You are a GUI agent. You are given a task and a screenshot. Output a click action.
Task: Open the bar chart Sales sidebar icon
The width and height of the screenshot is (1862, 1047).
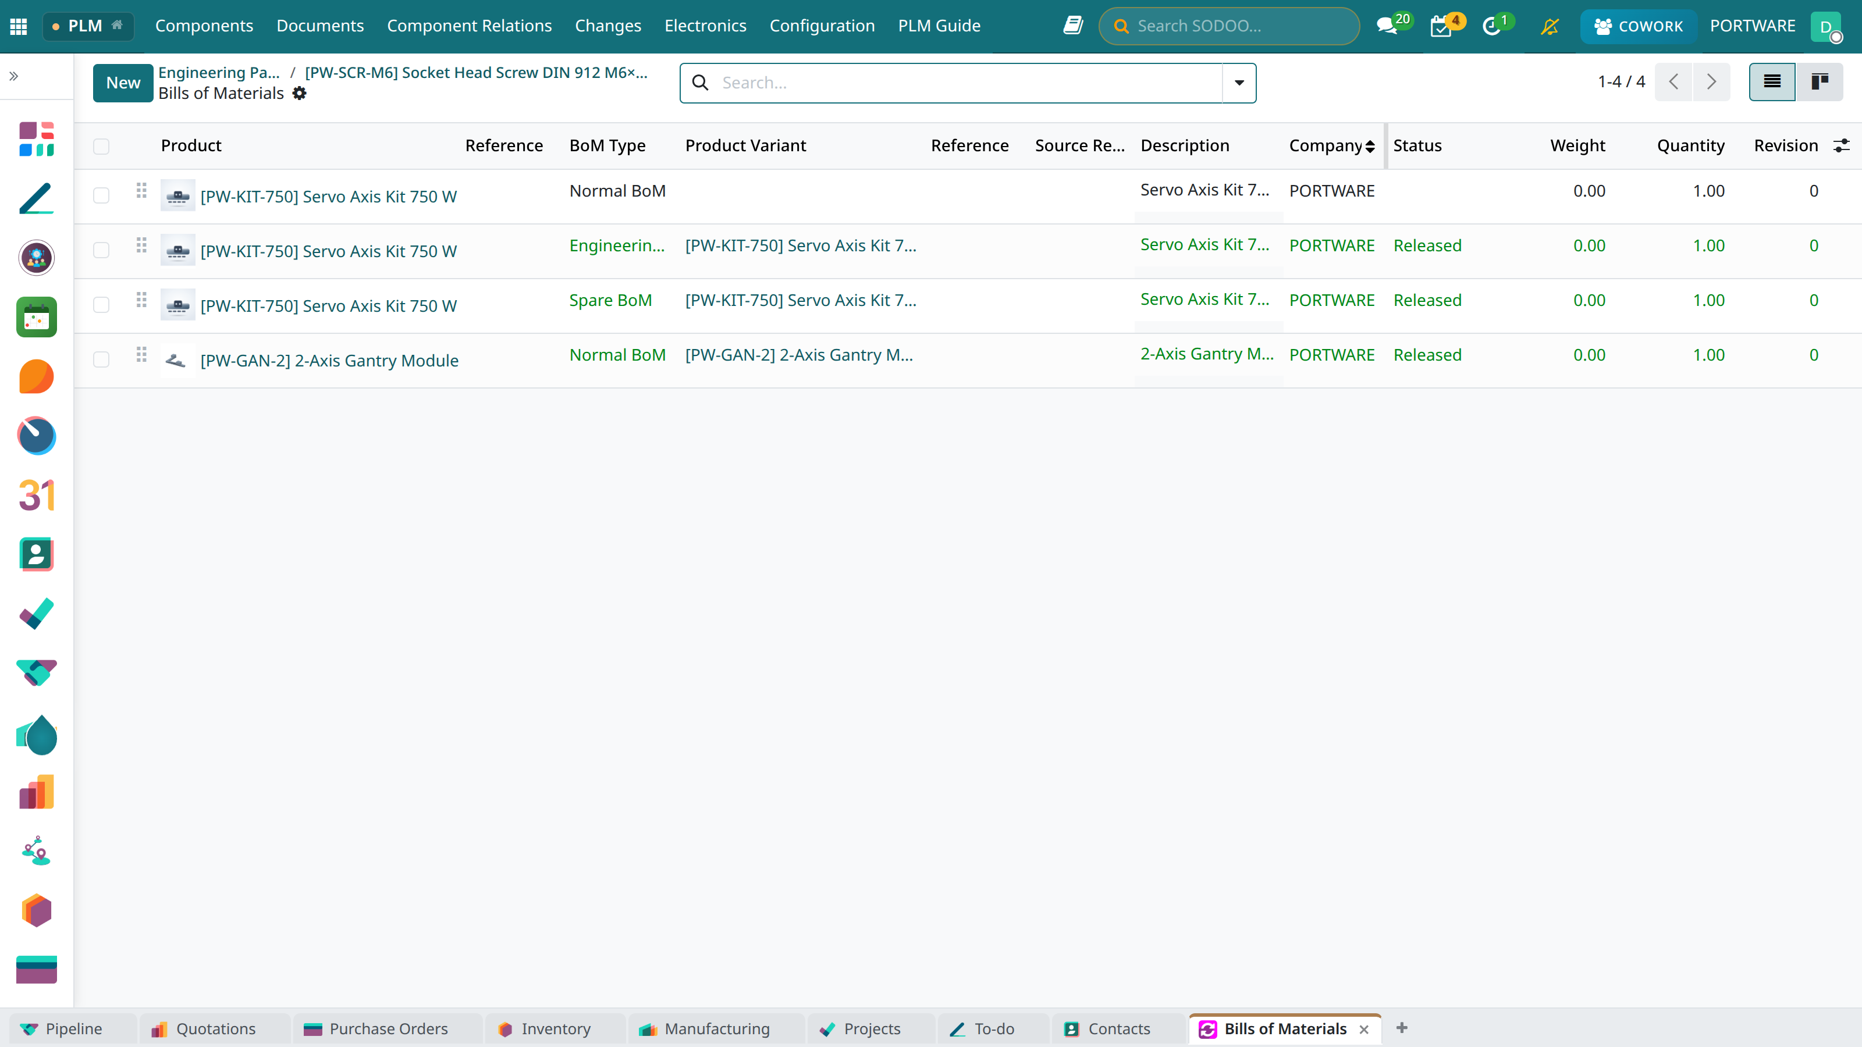[x=37, y=792]
